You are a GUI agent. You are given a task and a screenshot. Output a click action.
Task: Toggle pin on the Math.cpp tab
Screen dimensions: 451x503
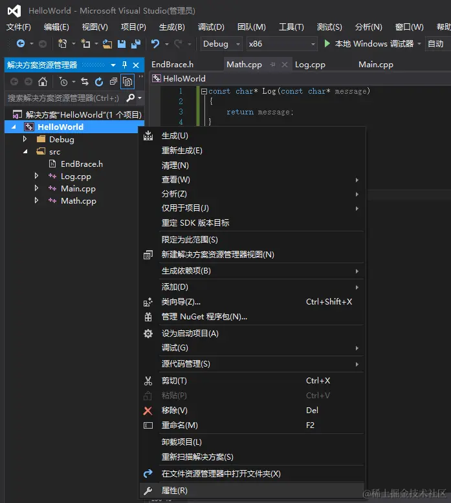pyautogui.click(x=272, y=65)
